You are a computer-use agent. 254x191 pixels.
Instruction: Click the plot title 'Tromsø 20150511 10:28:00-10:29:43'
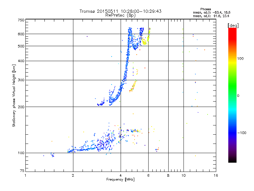coord(120,11)
